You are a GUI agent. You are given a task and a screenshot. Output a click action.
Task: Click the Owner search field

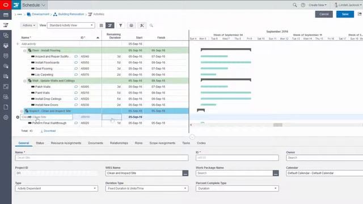(324, 158)
